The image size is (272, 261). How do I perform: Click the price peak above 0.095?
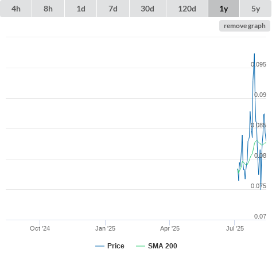click(x=254, y=54)
